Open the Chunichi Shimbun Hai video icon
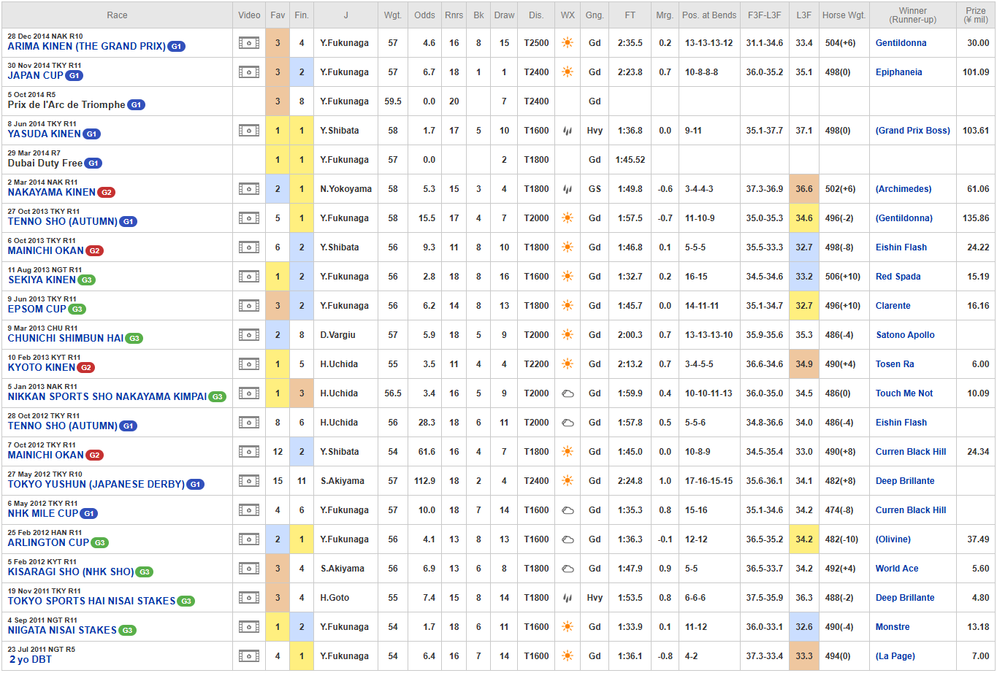Viewport: 997px width, 673px height. 249,335
